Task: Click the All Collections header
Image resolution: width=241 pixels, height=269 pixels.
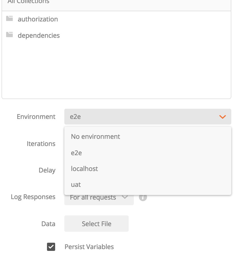Action: point(29,2)
